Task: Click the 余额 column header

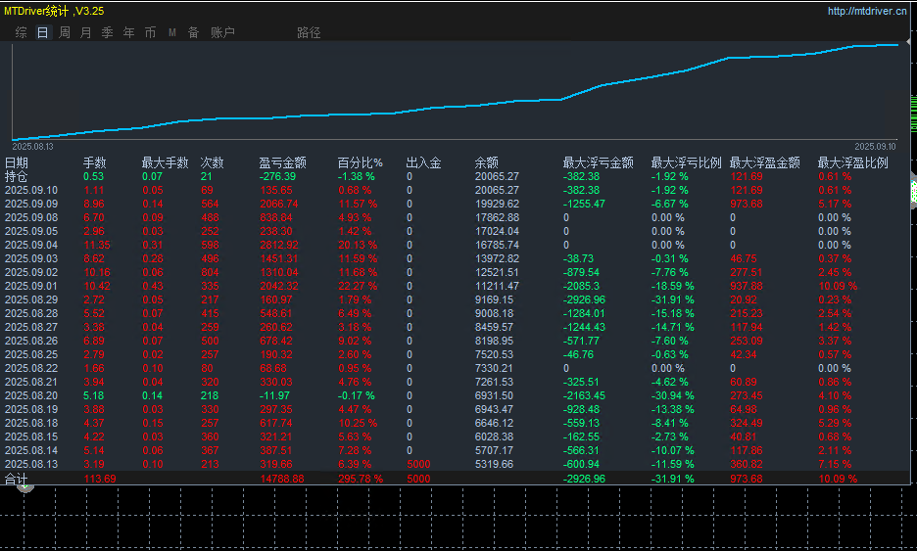Action: click(x=486, y=163)
